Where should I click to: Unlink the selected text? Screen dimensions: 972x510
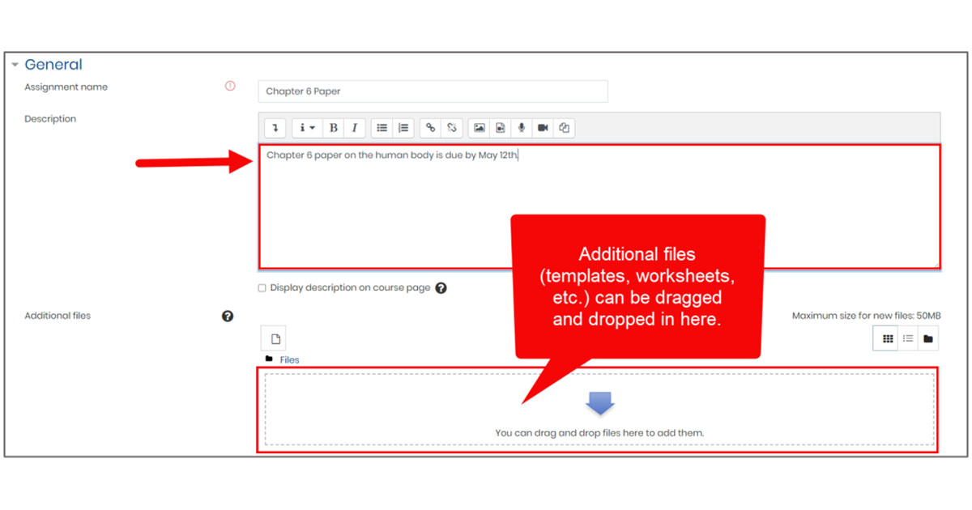(452, 127)
